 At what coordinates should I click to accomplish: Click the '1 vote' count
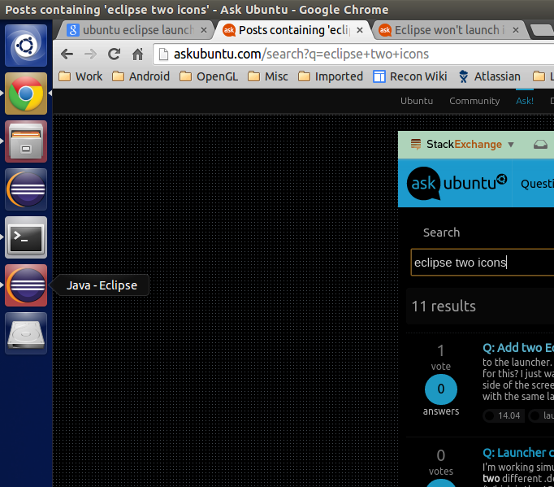click(440, 357)
